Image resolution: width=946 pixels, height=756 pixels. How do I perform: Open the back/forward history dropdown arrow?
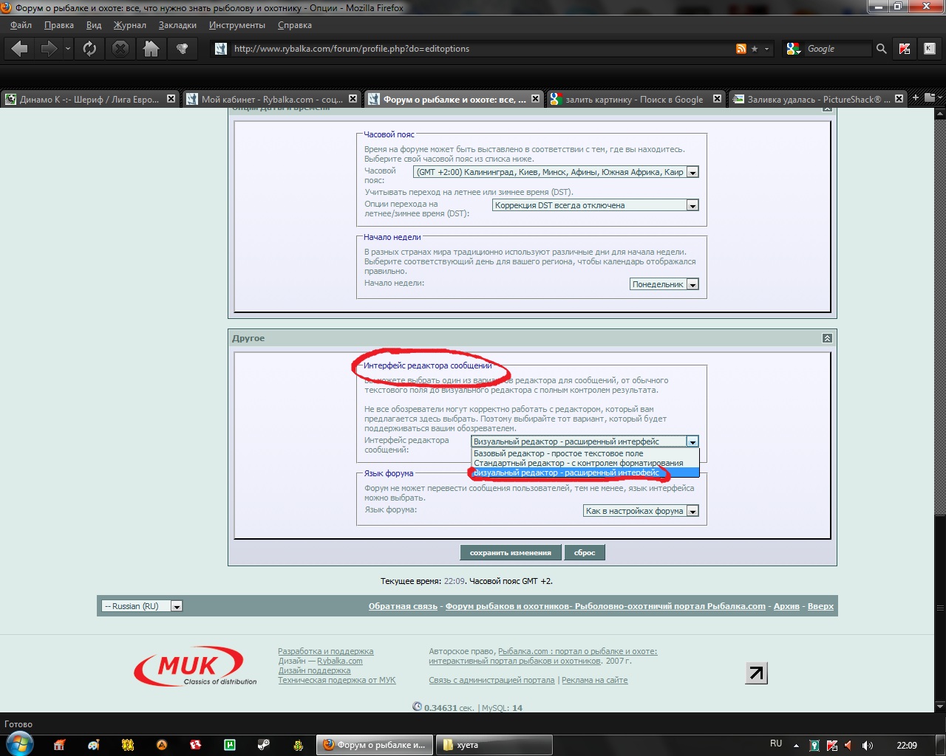(68, 49)
